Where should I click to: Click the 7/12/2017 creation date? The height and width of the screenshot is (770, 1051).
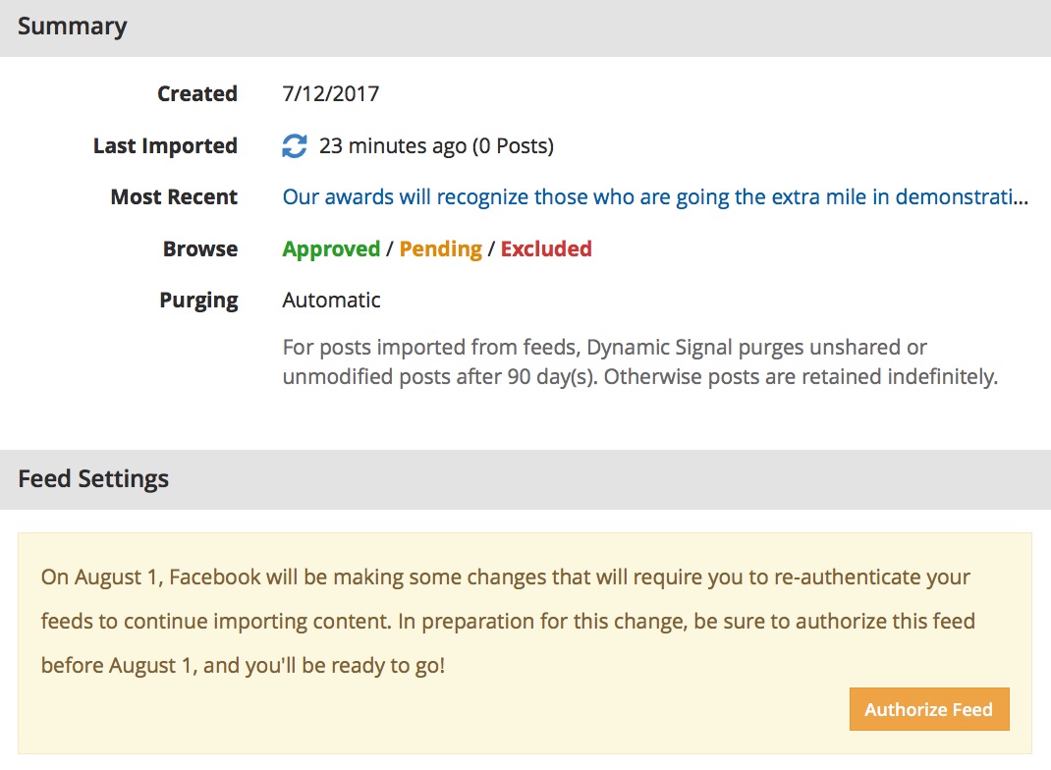pos(330,93)
